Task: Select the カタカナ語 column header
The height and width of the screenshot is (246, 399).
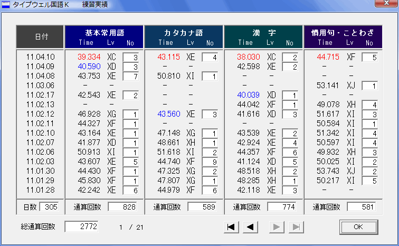Action: click(x=184, y=37)
